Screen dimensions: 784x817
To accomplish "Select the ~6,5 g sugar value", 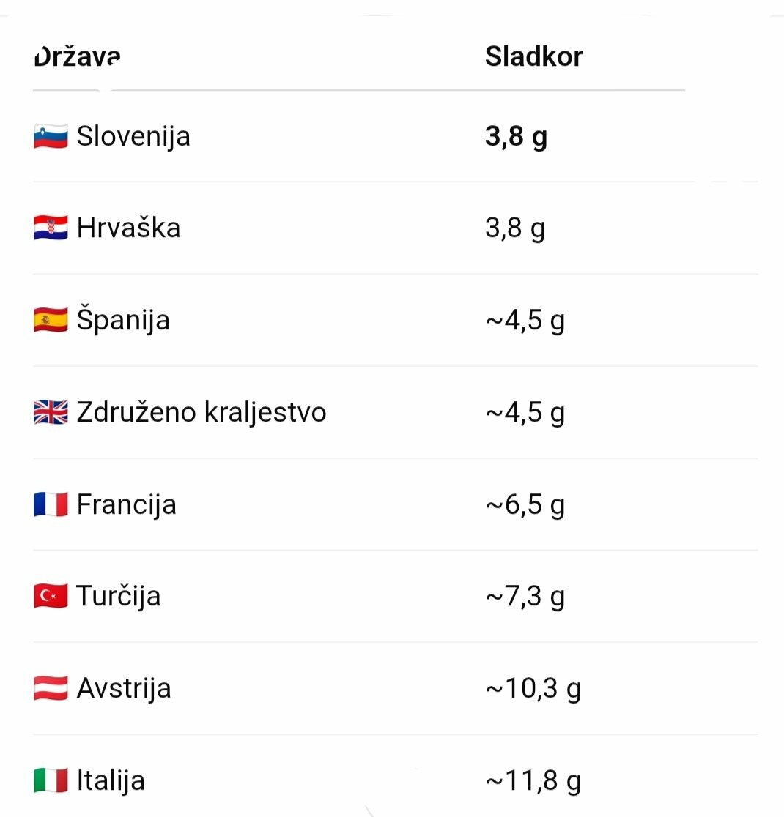I will [x=525, y=505].
